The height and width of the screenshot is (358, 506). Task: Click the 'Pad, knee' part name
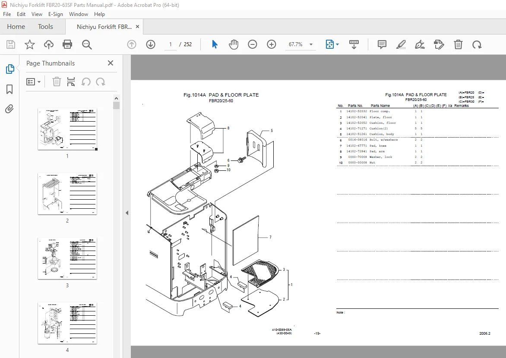[378, 146]
